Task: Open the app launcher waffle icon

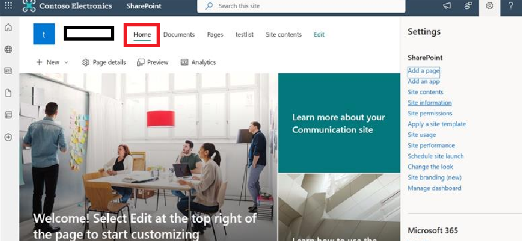Action: pyautogui.click(x=8, y=5)
